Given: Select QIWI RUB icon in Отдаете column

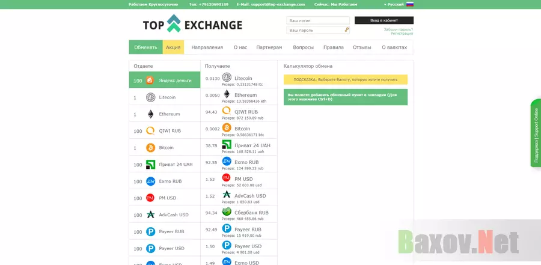Looking at the screenshot, I should [x=150, y=131].
